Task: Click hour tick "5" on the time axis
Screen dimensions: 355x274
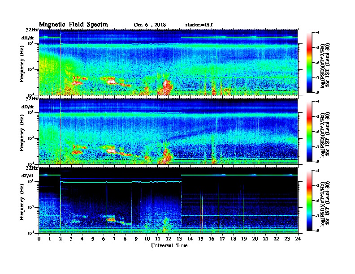Action: click(93, 239)
